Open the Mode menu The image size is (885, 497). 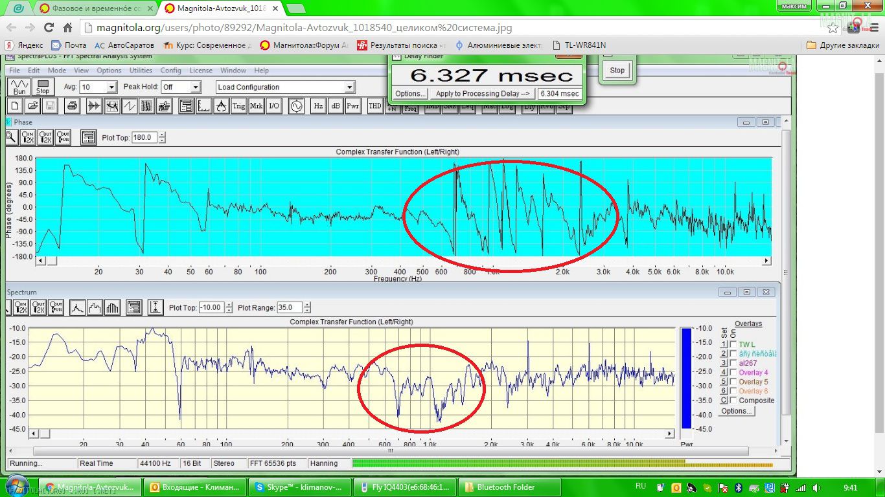(56, 71)
